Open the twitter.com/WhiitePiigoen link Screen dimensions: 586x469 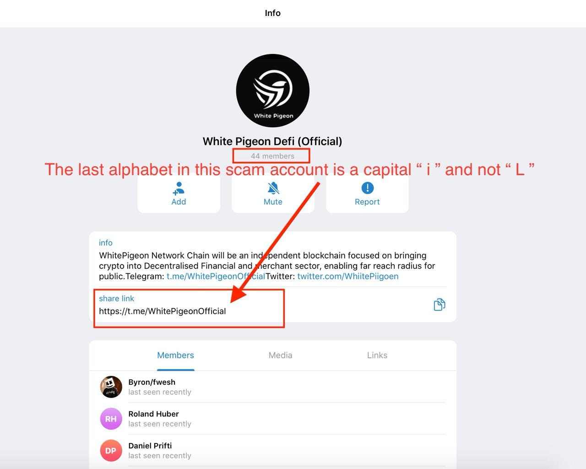(348, 276)
